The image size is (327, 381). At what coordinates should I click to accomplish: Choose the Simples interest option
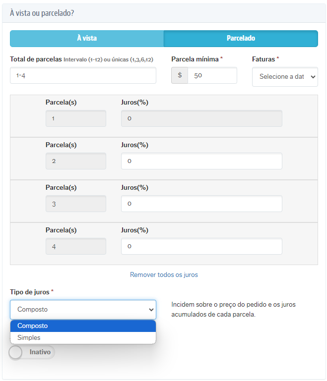83,337
